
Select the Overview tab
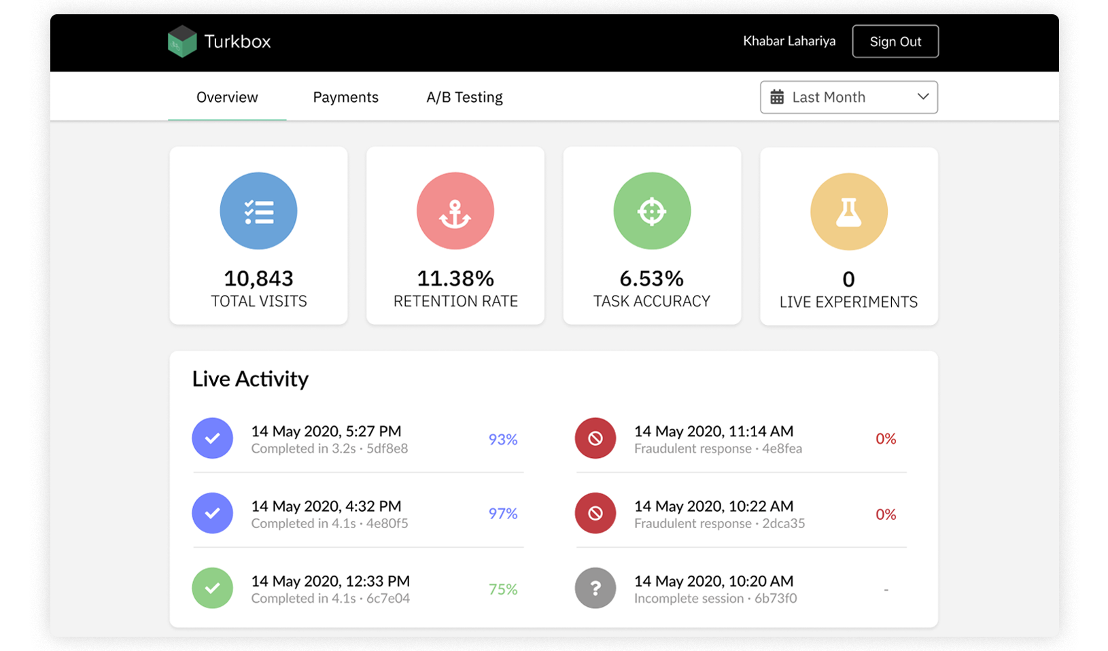point(227,97)
